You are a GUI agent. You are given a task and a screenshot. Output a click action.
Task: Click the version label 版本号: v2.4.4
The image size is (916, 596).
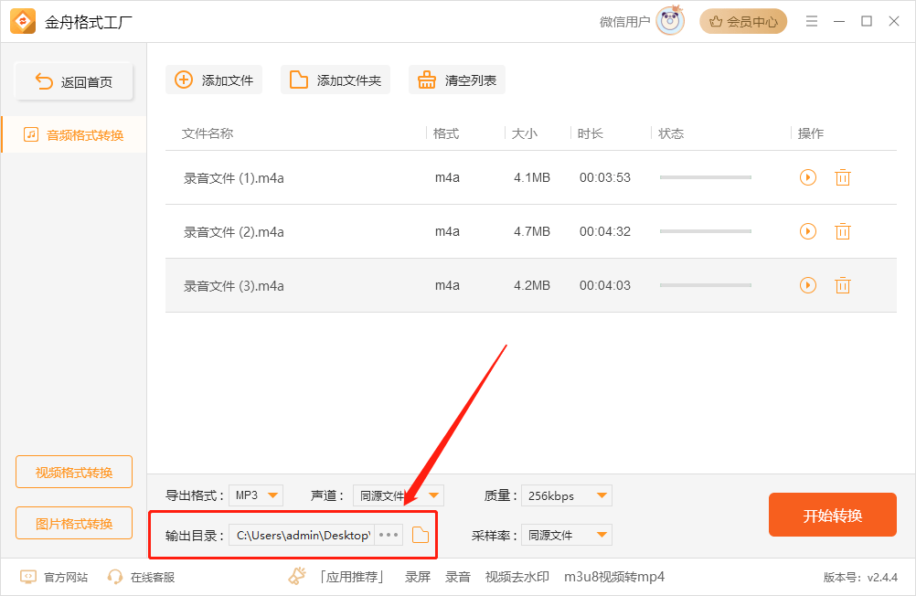pos(860,578)
